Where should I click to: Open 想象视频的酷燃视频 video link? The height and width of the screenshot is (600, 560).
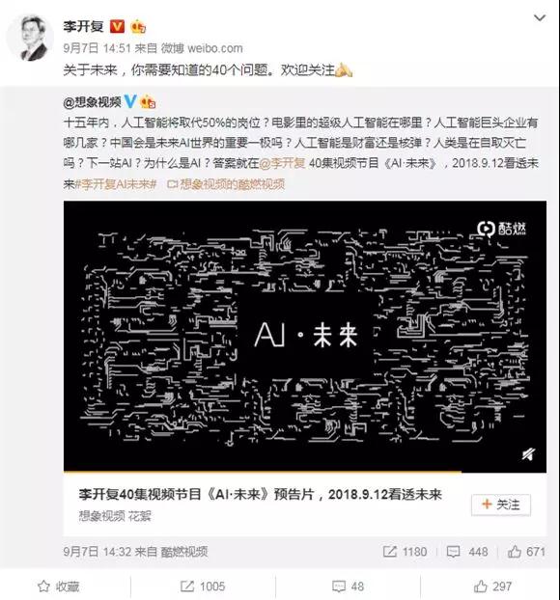[x=226, y=184]
